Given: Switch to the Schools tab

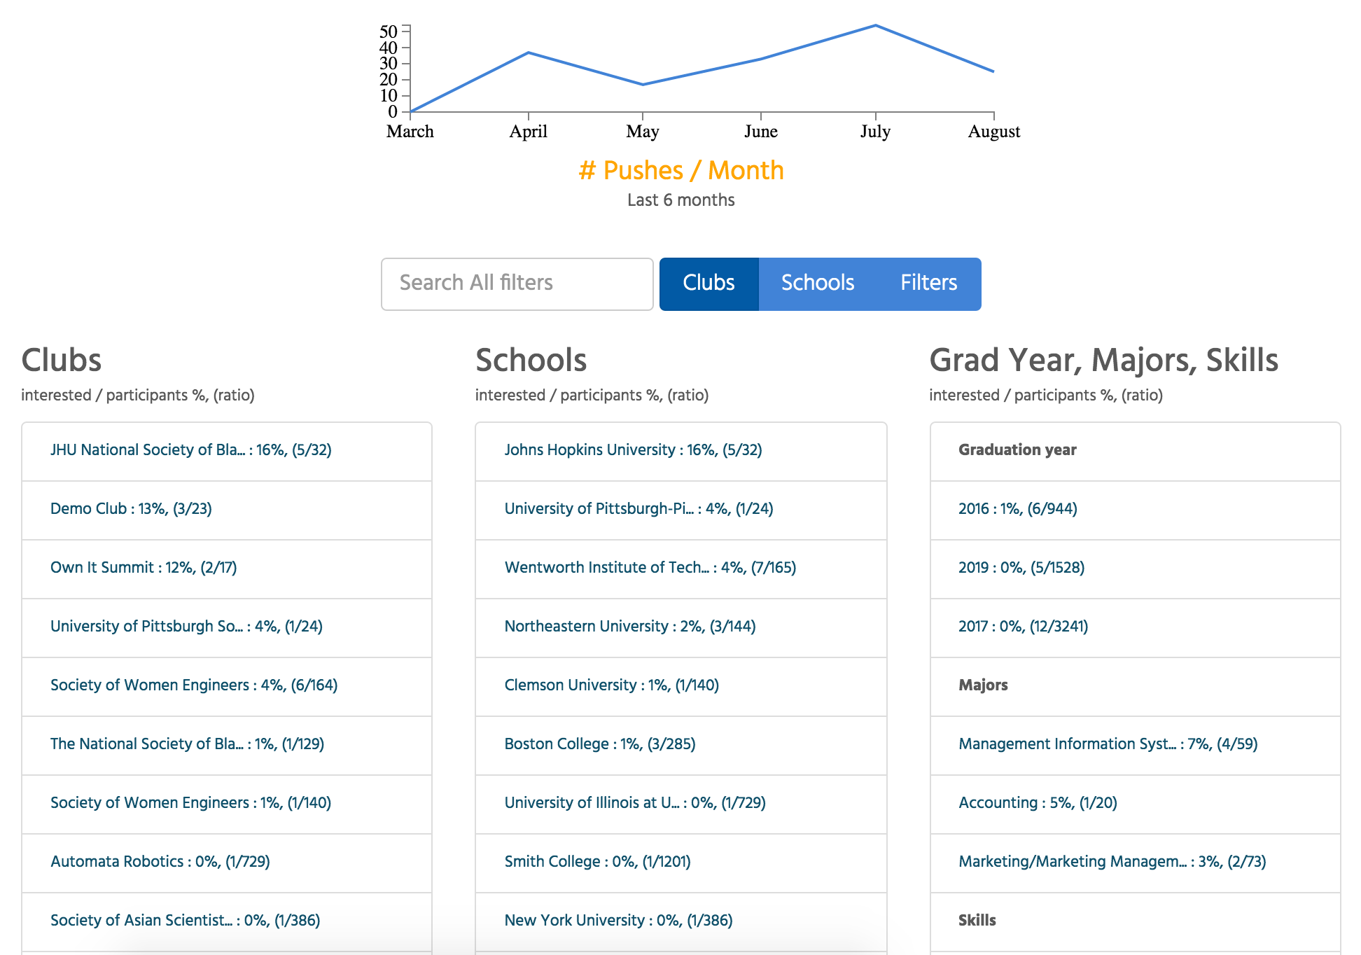Looking at the screenshot, I should pos(817,284).
